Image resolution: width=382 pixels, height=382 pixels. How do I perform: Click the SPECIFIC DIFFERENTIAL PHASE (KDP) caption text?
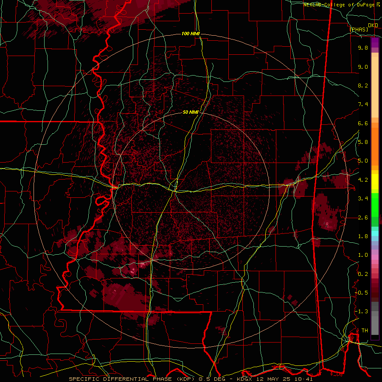click(132, 379)
